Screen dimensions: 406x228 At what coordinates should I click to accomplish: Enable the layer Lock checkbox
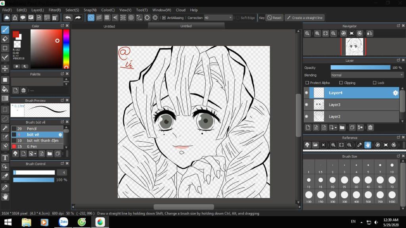(x=374, y=83)
